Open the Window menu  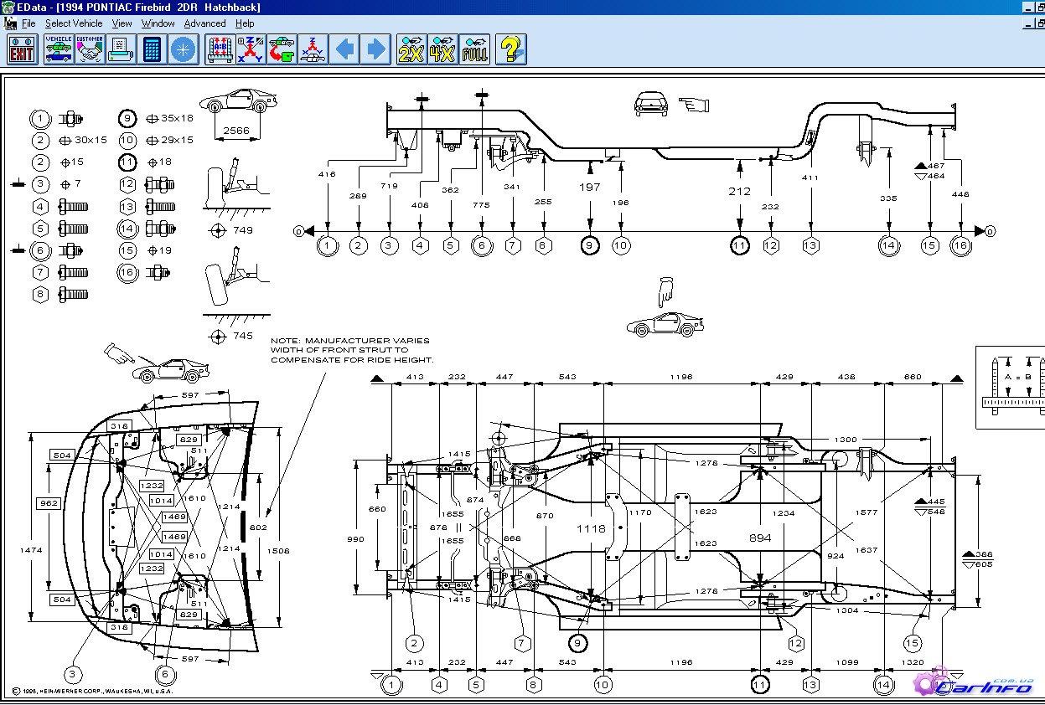158,23
